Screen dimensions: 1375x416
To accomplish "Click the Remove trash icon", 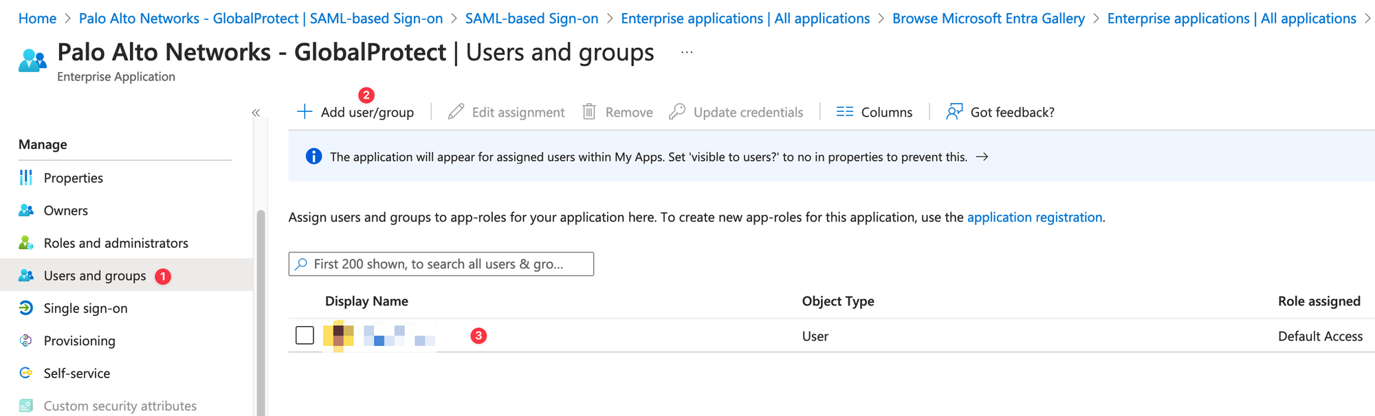I will click(x=589, y=112).
